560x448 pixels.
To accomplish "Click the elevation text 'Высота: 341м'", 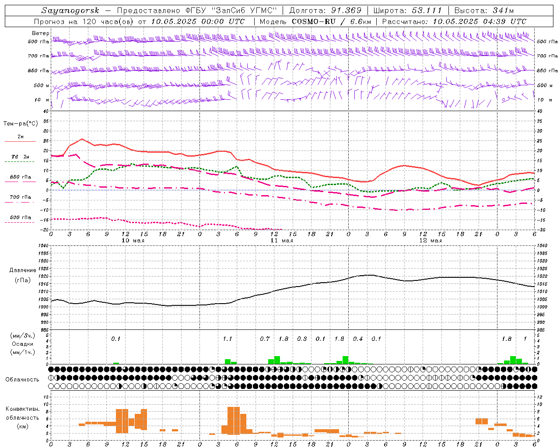I will [x=484, y=10].
